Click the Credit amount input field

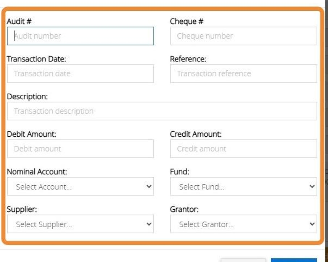coord(243,149)
